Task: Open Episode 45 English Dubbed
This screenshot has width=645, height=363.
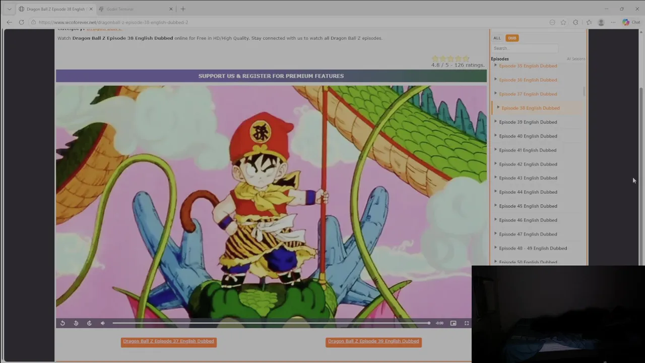Action: [x=528, y=206]
